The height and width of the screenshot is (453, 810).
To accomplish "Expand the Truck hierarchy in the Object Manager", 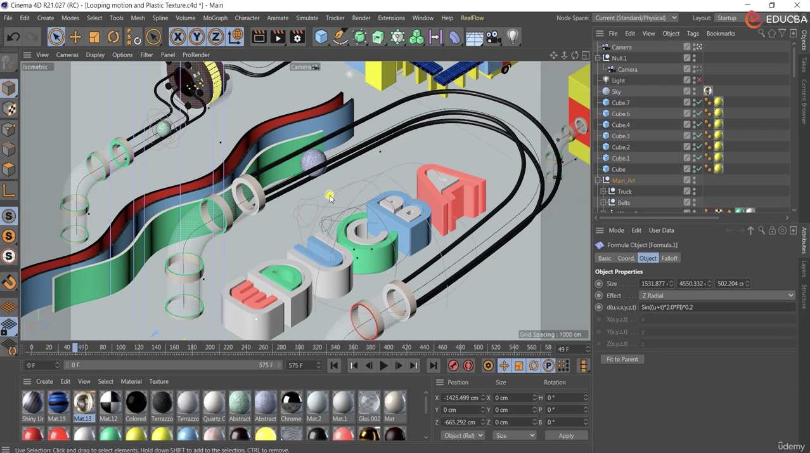I will click(601, 191).
